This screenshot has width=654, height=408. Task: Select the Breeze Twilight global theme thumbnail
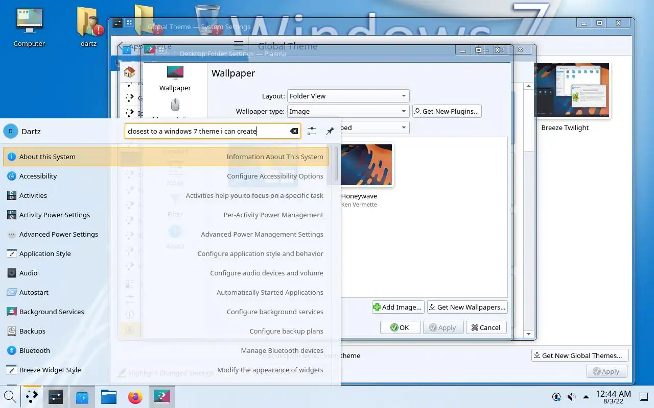572,91
